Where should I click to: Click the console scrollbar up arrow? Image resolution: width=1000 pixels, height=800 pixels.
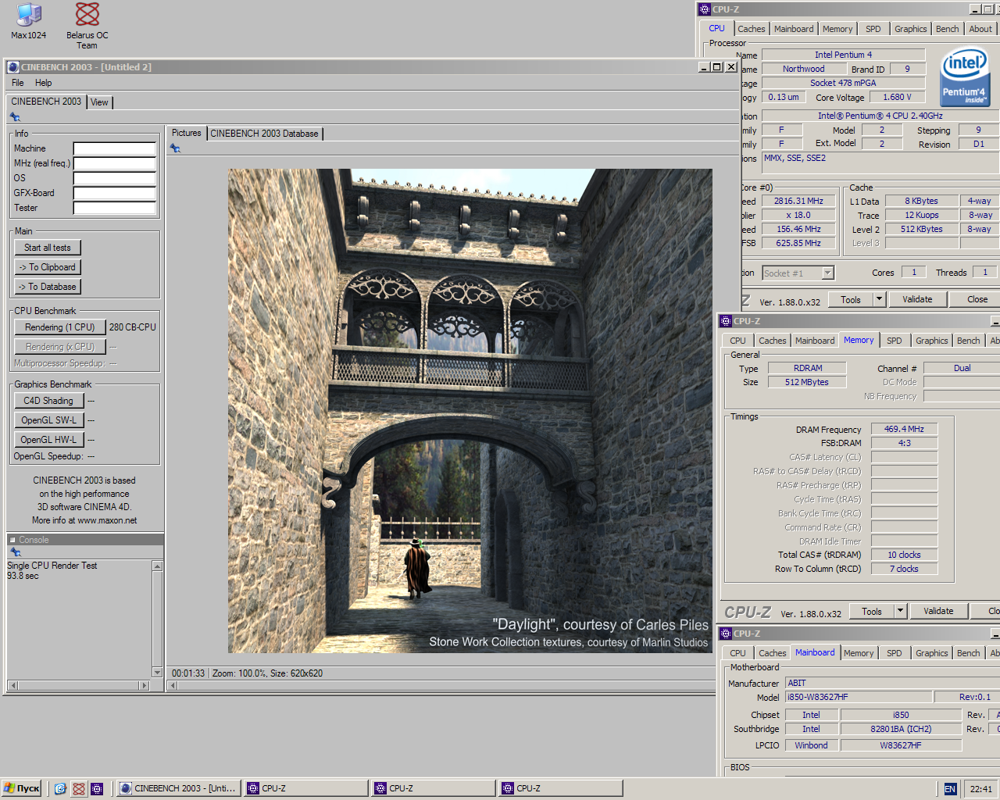(157, 566)
